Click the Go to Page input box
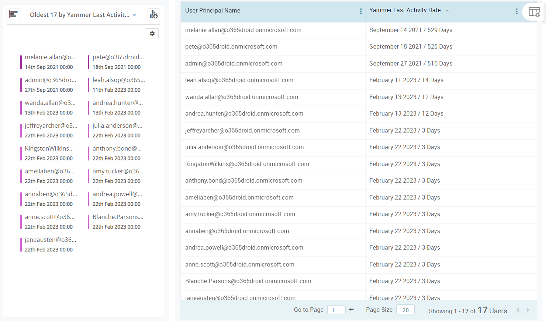549x321 pixels. point(336,310)
